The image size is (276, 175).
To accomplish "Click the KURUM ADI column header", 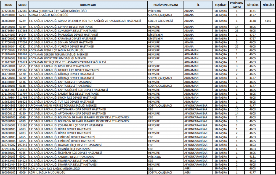I will point(88,5).
